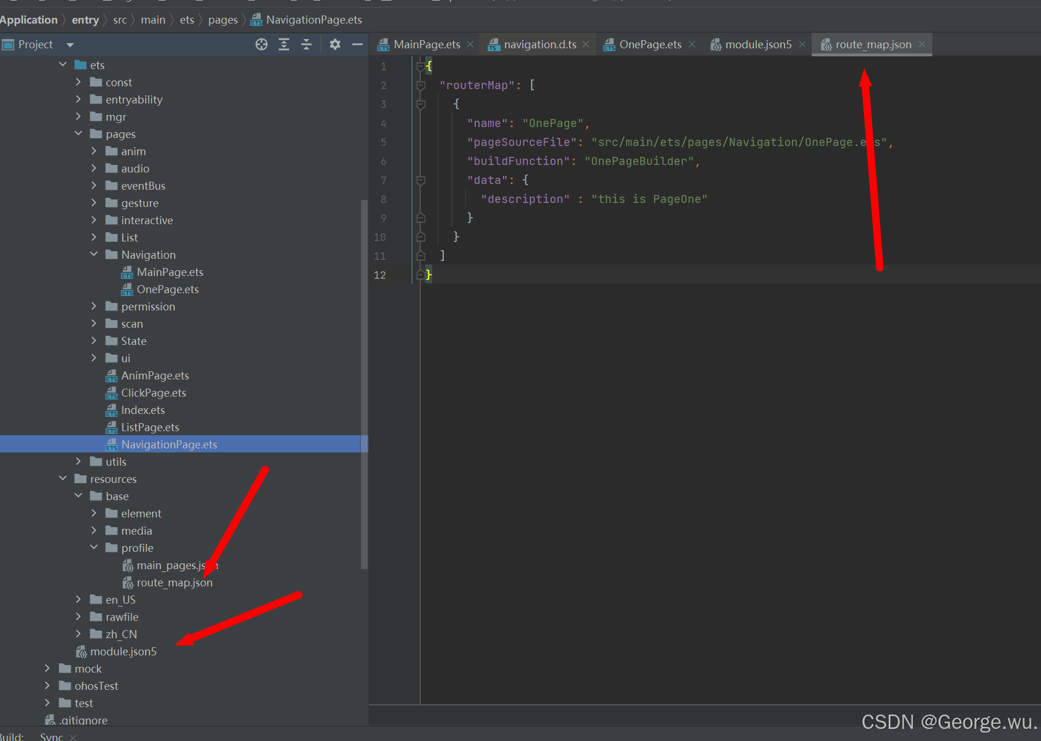Select the scan folder
Viewport: 1041px width, 741px height.
[x=132, y=324]
